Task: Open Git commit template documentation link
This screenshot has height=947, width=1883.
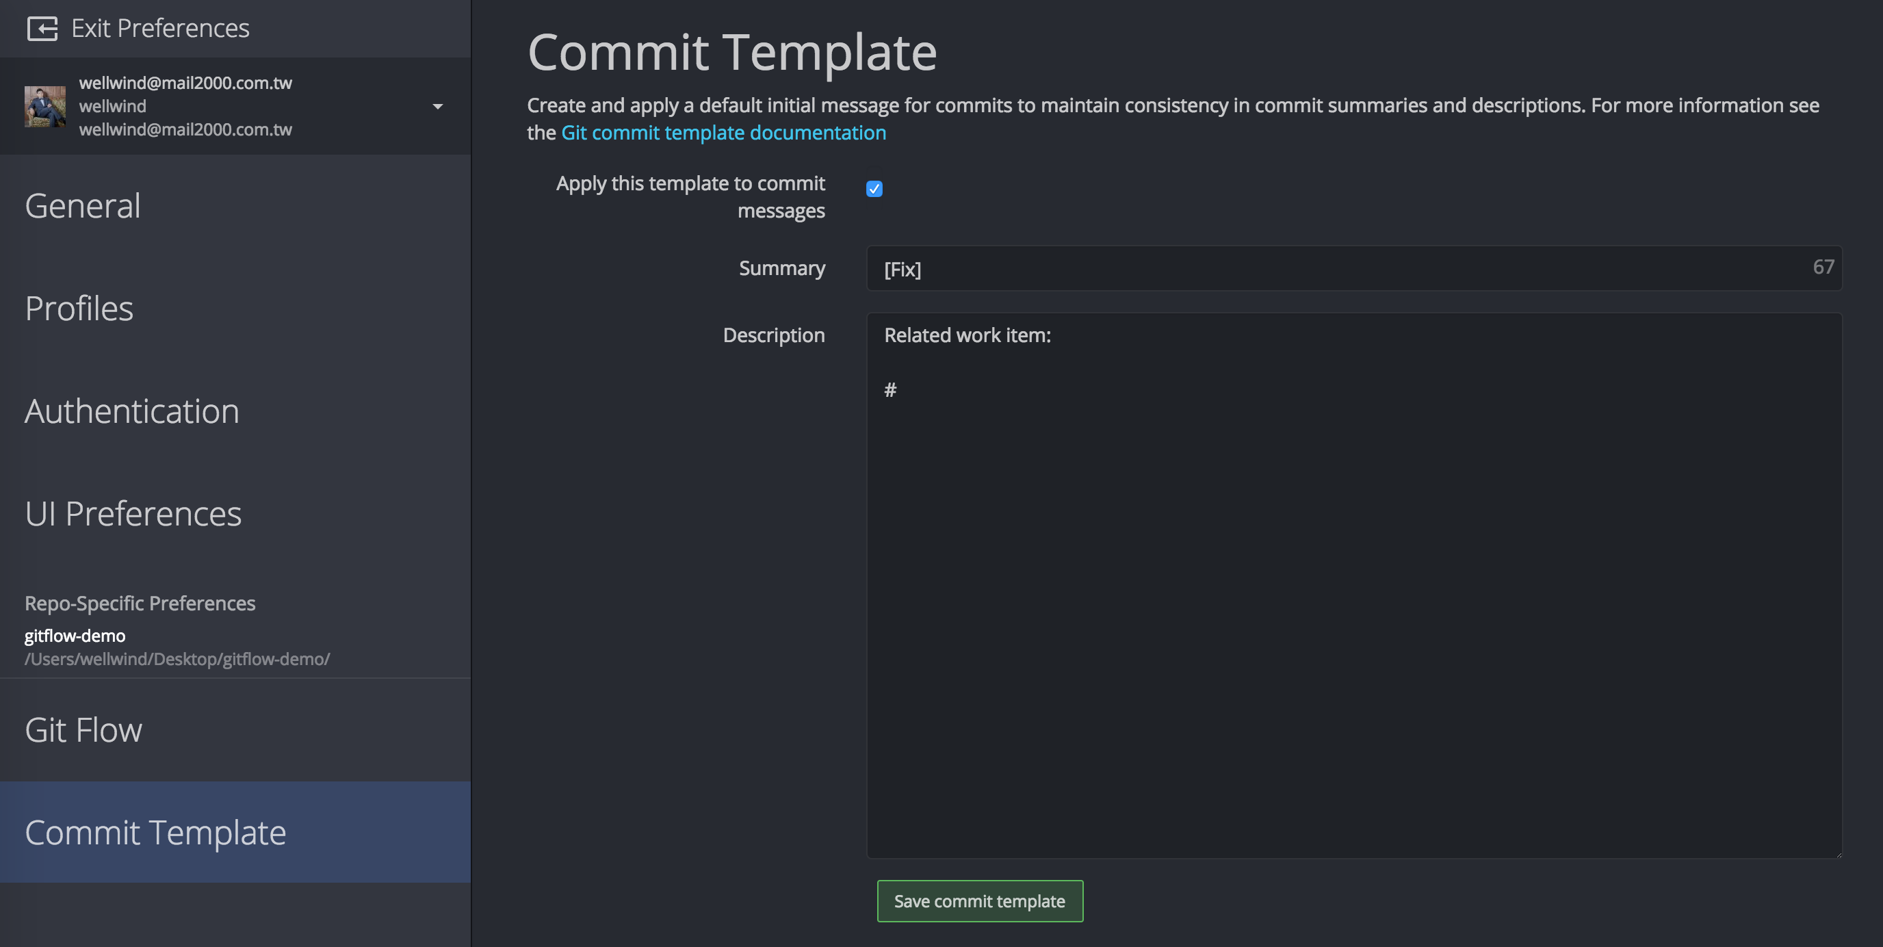Action: [723, 132]
